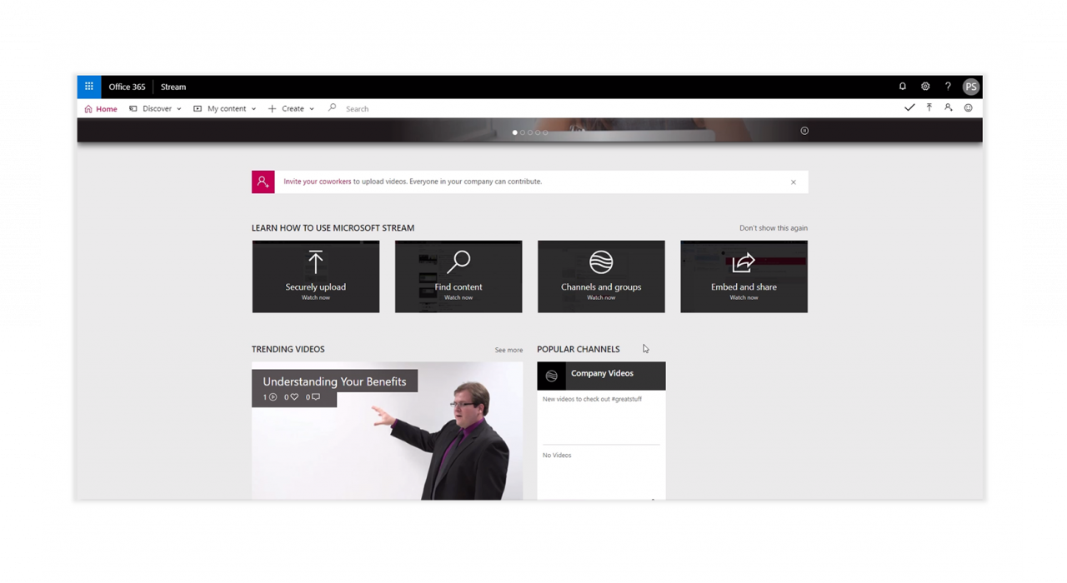Go to the Home tab

coord(101,108)
